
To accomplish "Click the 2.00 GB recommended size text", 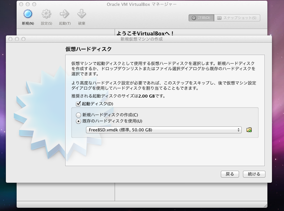I will click(147, 96).
